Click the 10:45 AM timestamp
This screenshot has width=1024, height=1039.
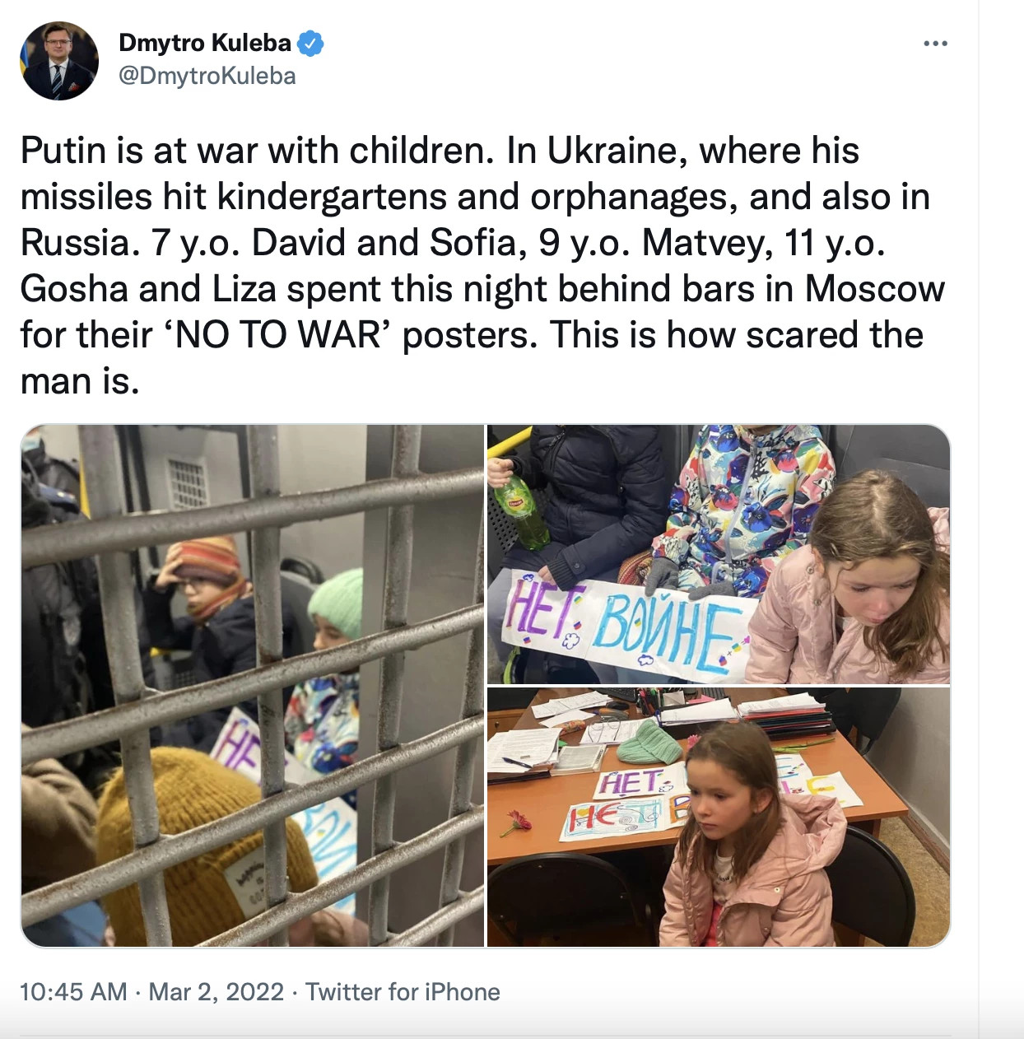(73, 991)
